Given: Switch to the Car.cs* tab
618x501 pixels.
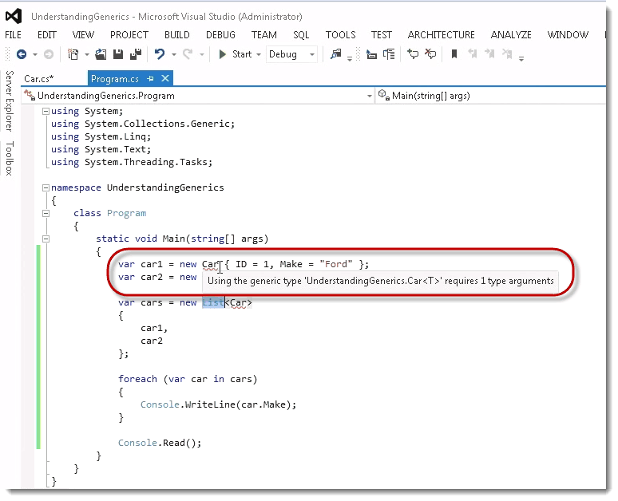Looking at the screenshot, I should (x=38, y=79).
